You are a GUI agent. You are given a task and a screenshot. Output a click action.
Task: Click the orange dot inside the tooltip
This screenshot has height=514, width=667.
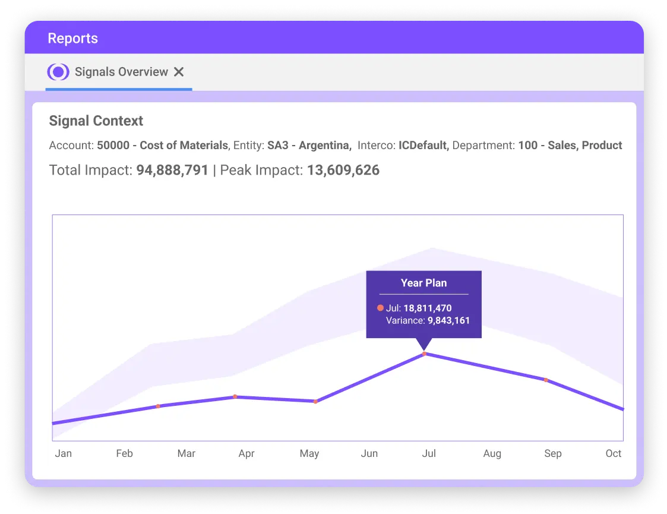(380, 308)
